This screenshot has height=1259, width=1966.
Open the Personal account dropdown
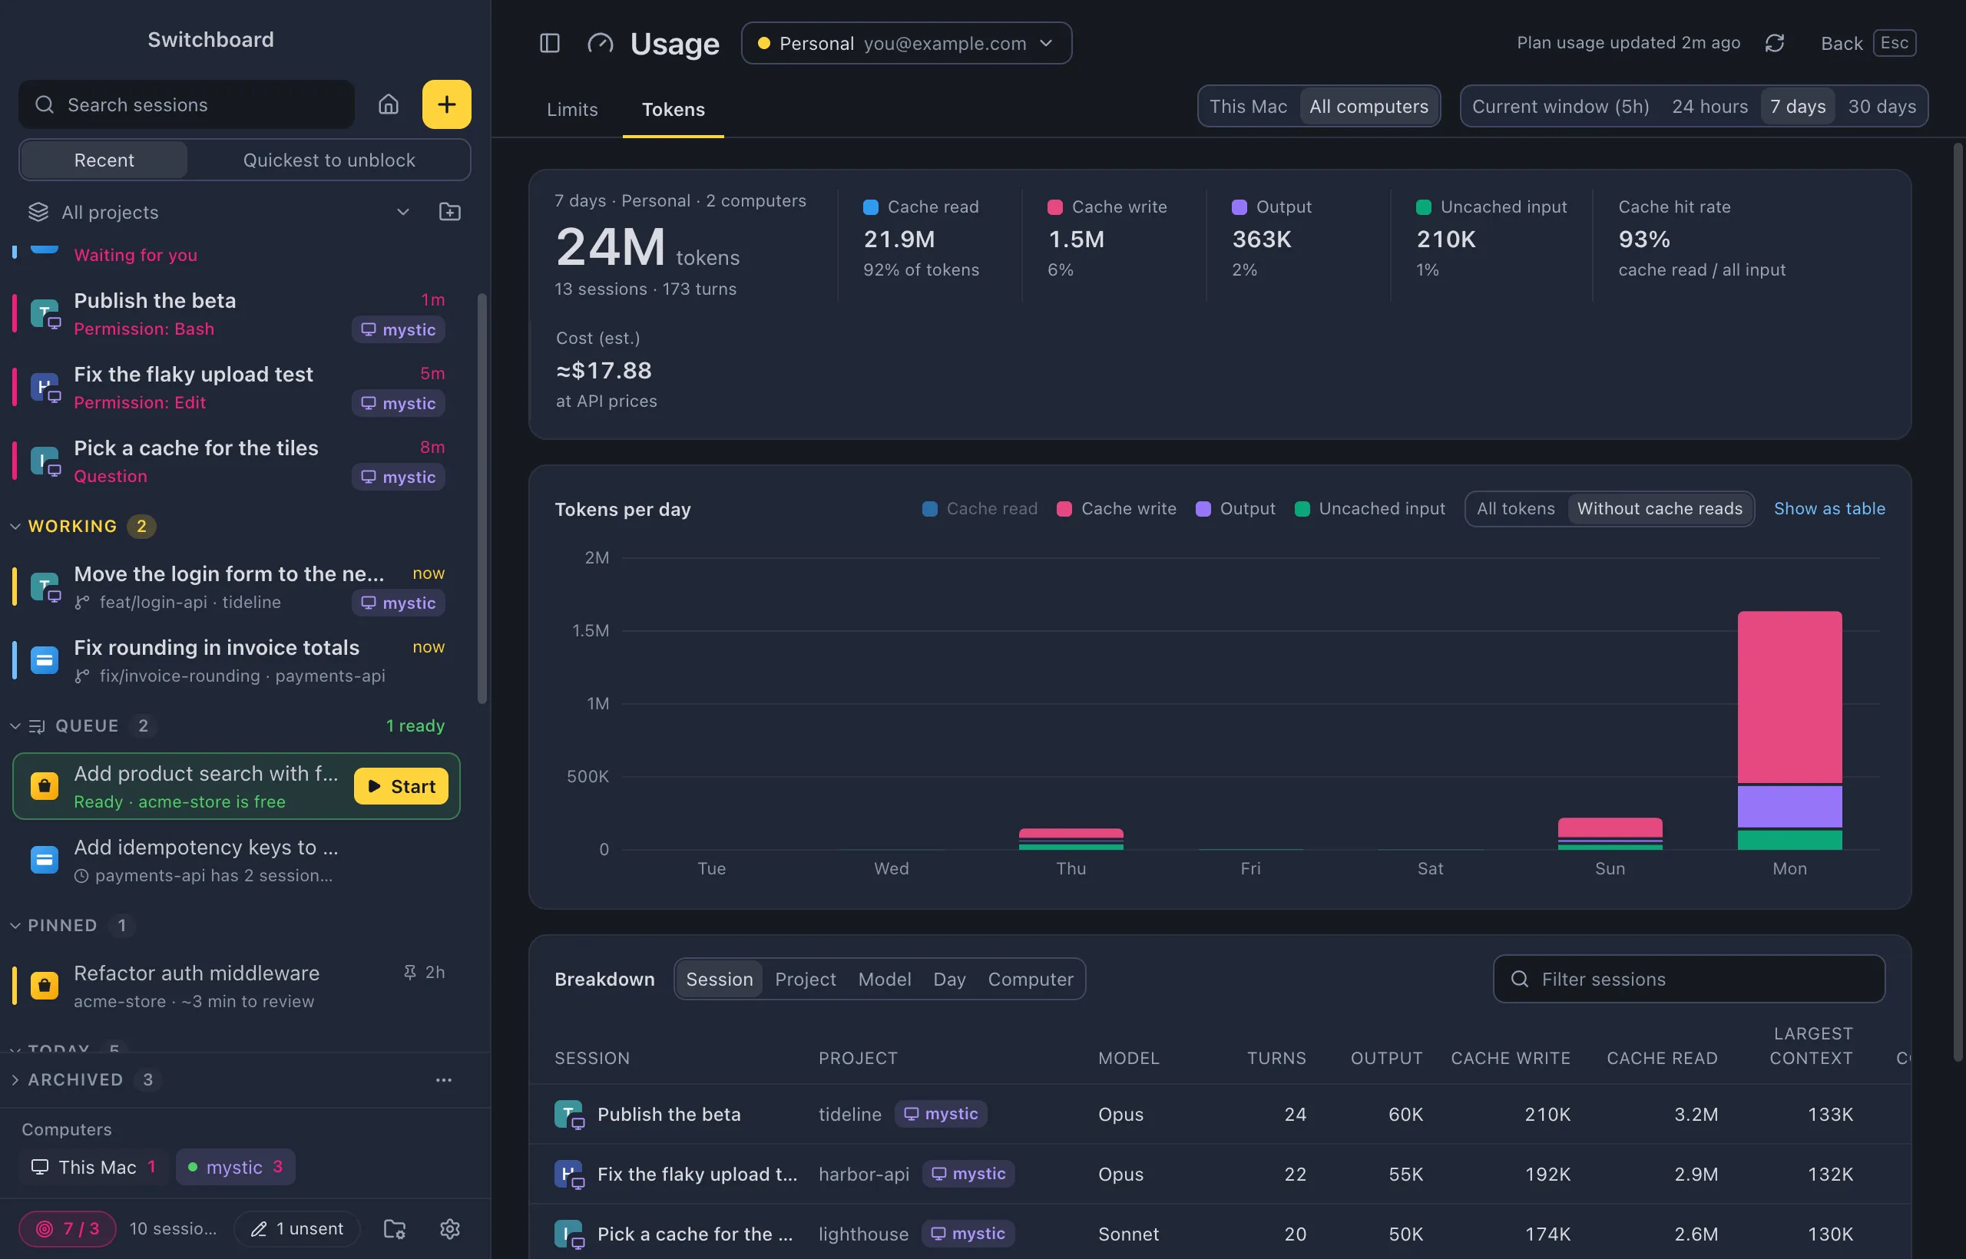click(x=906, y=43)
